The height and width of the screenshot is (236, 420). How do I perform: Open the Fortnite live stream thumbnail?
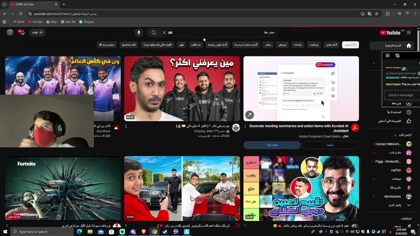click(x=63, y=188)
